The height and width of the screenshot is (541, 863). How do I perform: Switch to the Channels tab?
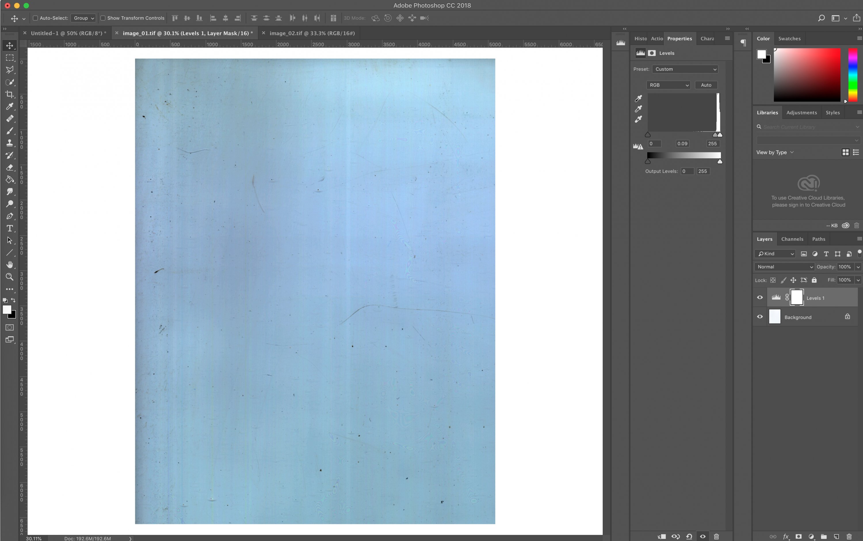pyautogui.click(x=792, y=239)
